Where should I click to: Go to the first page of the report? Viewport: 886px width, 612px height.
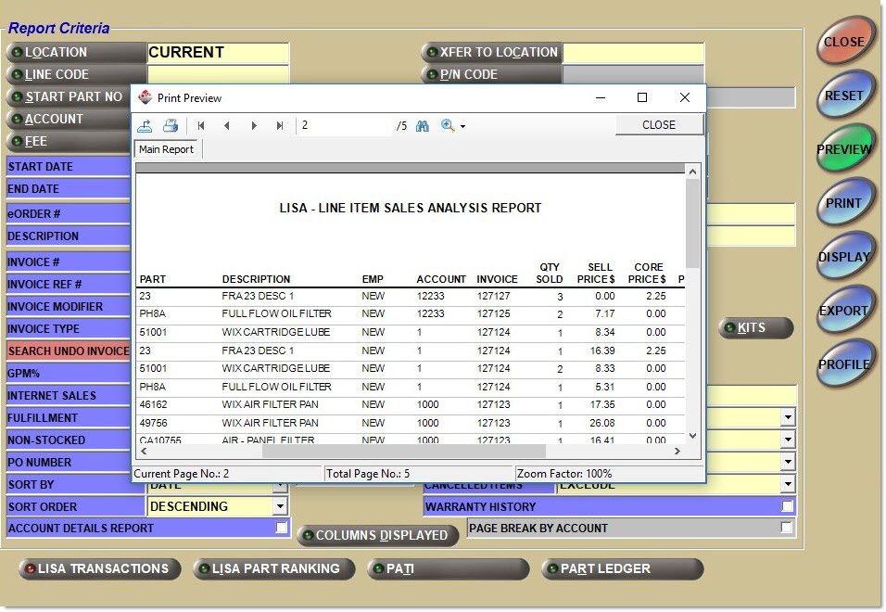click(x=201, y=126)
